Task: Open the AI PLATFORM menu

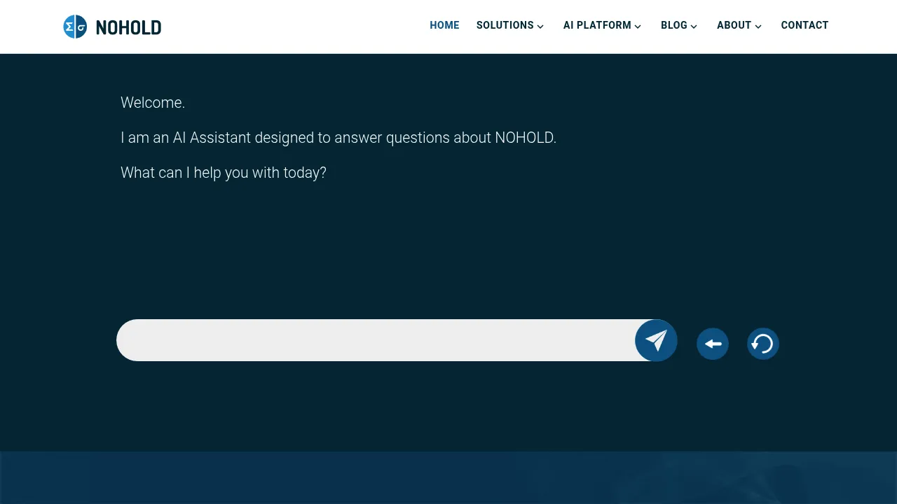Action: coord(597,25)
